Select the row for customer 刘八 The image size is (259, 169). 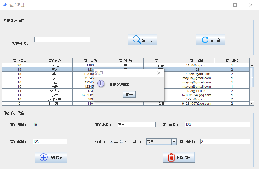point(126,74)
